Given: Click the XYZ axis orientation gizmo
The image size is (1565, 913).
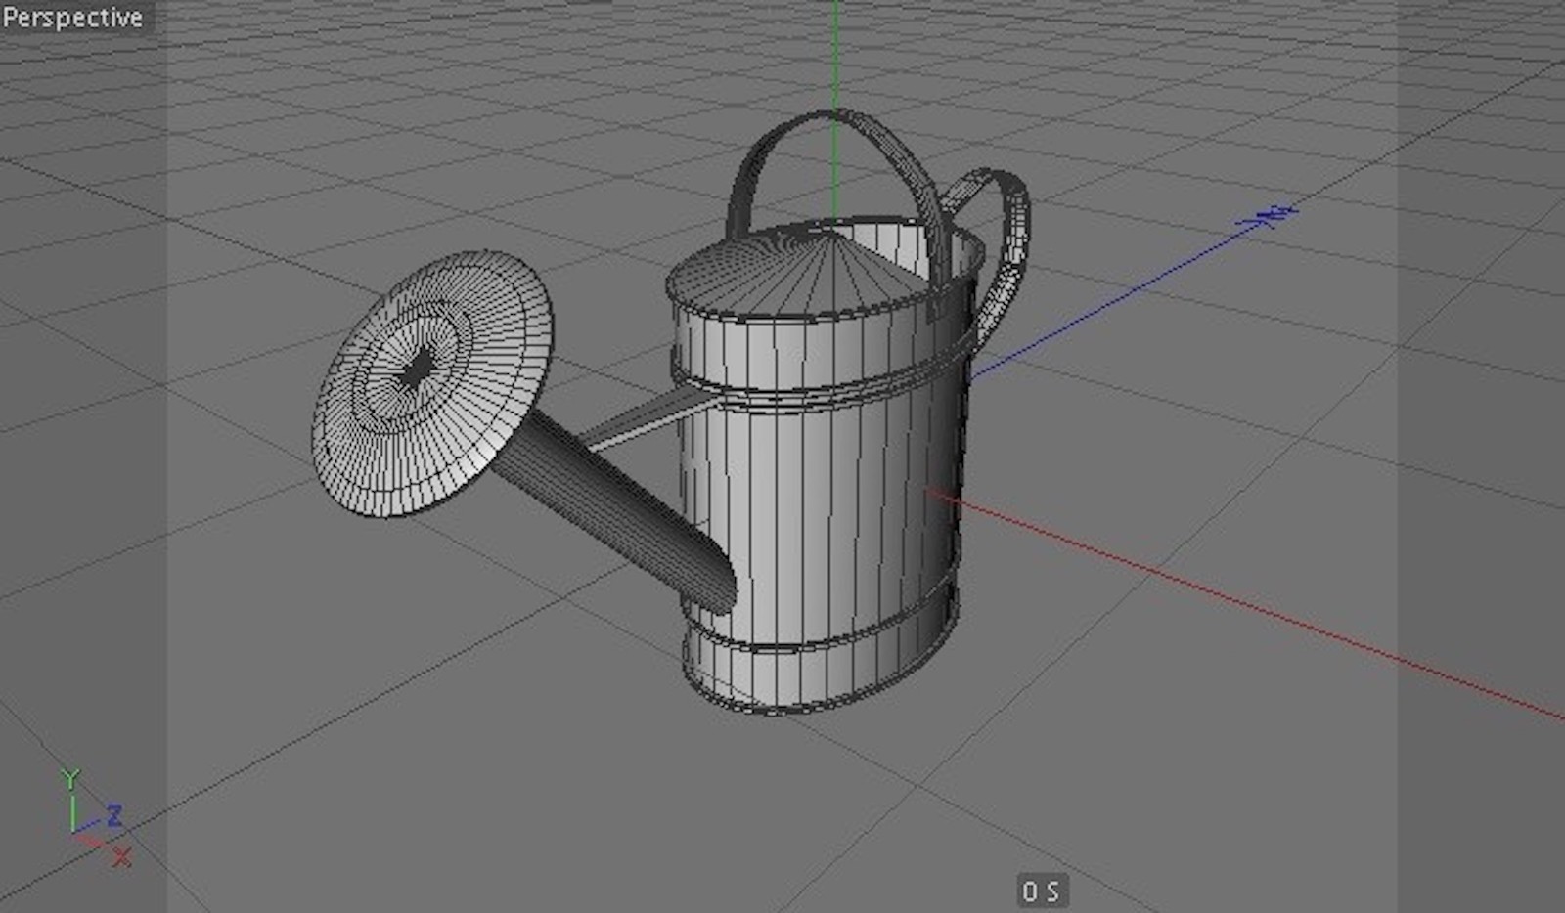Looking at the screenshot, I should click(96, 818).
